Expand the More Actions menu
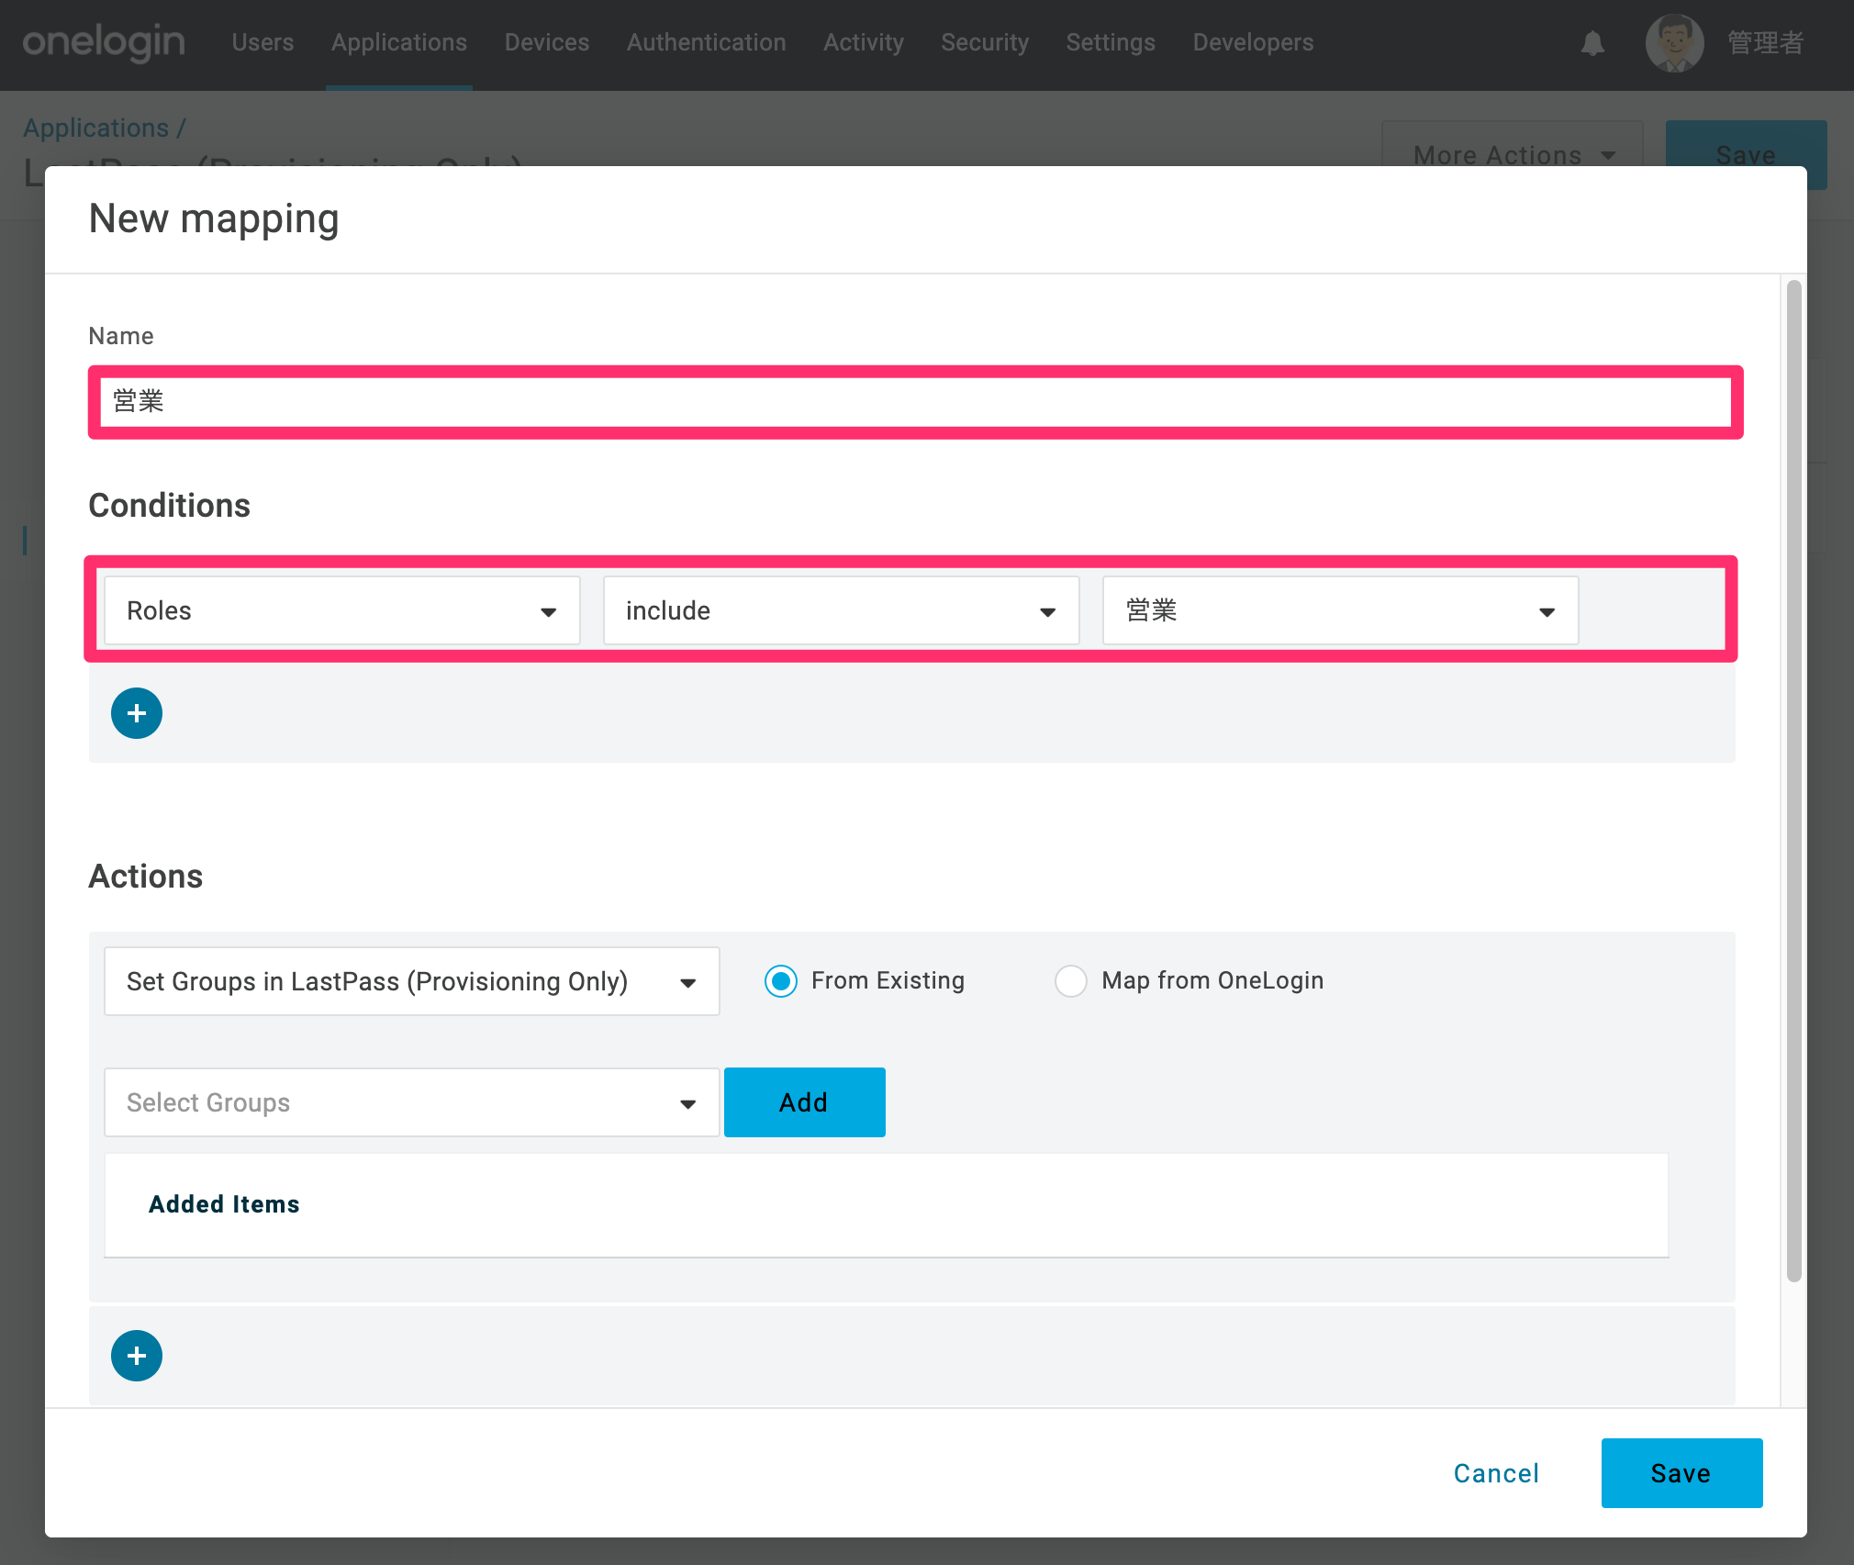The height and width of the screenshot is (1565, 1854). pos(1513,155)
